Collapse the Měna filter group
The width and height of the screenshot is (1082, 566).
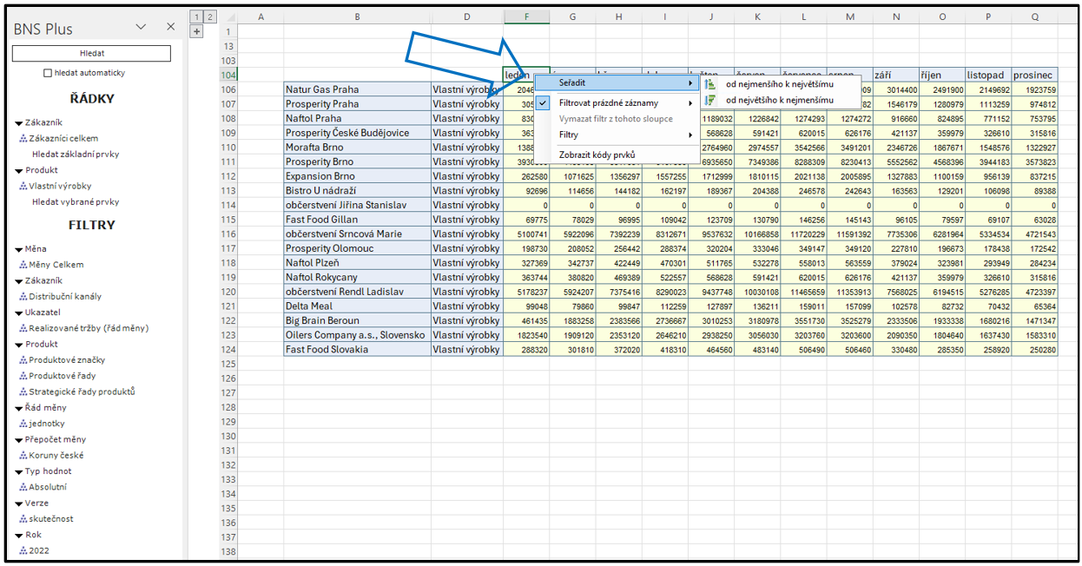tap(19, 249)
